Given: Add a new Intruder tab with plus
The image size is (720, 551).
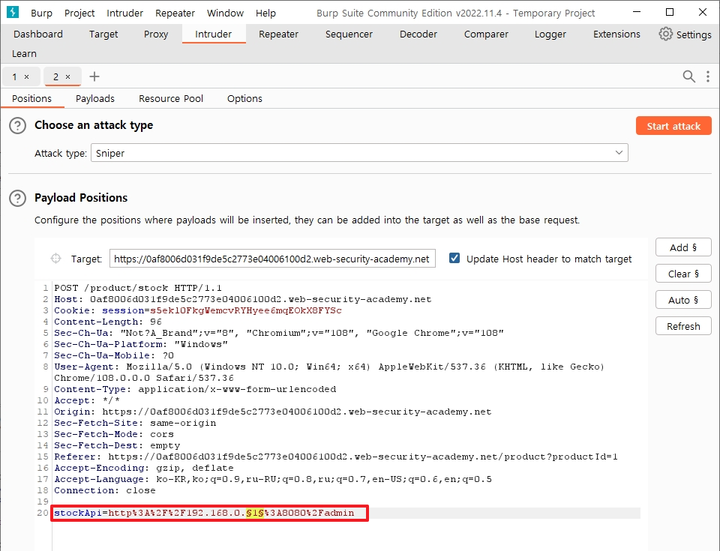Looking at the screenshot, I should coord(94,76).
